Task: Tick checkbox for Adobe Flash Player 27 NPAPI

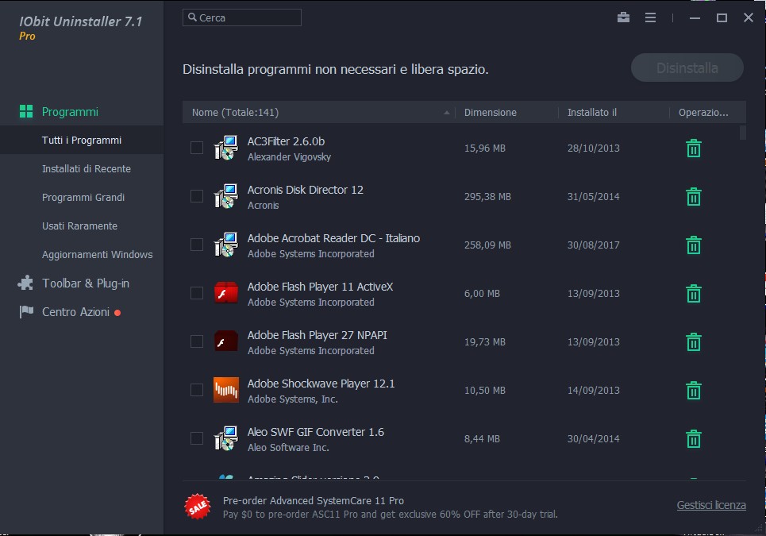Action: (197, 341)
